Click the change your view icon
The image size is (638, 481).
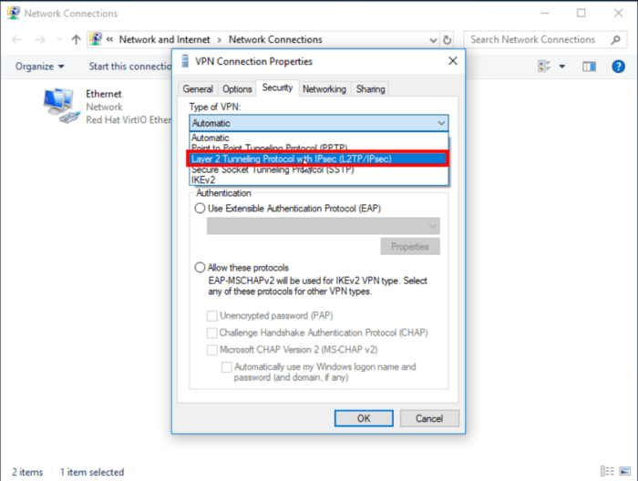click(x=544, y=66)
